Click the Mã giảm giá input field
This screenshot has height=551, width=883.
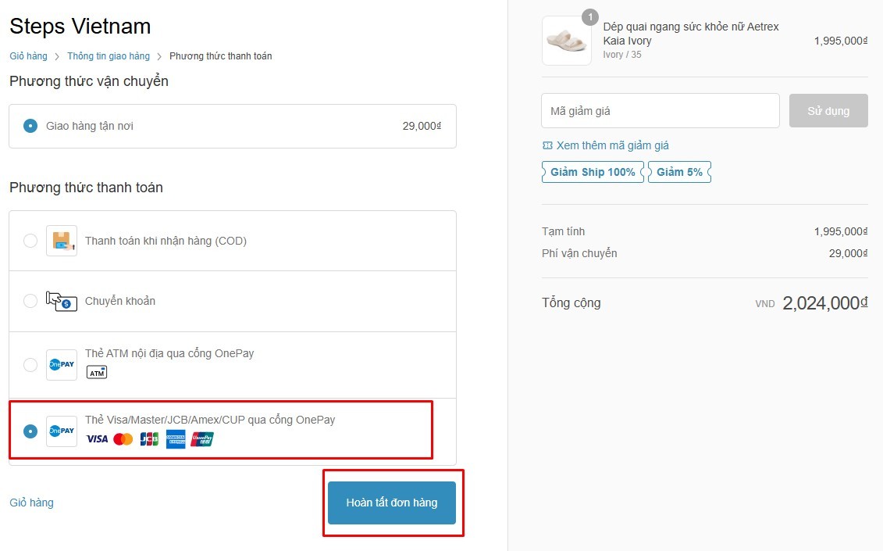(x=660, y=111)
